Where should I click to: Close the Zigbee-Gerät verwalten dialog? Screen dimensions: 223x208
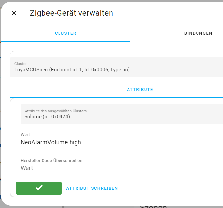pos(14,13)
